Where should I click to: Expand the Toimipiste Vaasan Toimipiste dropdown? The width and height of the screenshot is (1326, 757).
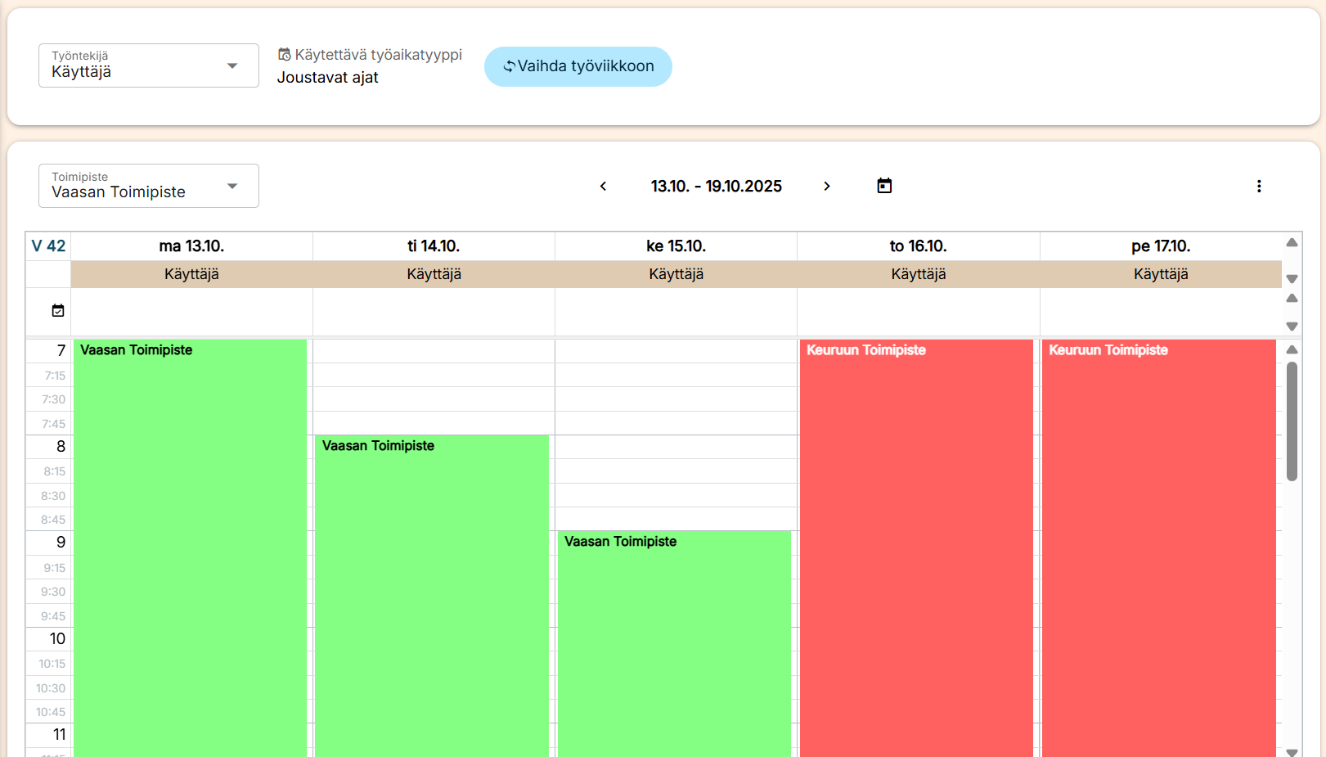pyautogui.click(x=148, y=186)
